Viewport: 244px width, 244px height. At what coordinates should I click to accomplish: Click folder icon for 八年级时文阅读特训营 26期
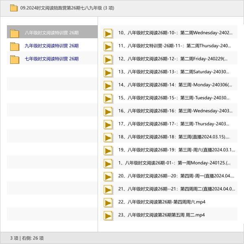point(15,33)
